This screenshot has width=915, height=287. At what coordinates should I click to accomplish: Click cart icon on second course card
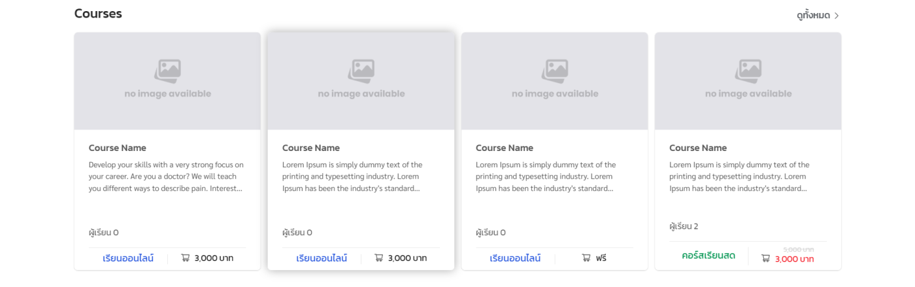[x=379, y=258]
